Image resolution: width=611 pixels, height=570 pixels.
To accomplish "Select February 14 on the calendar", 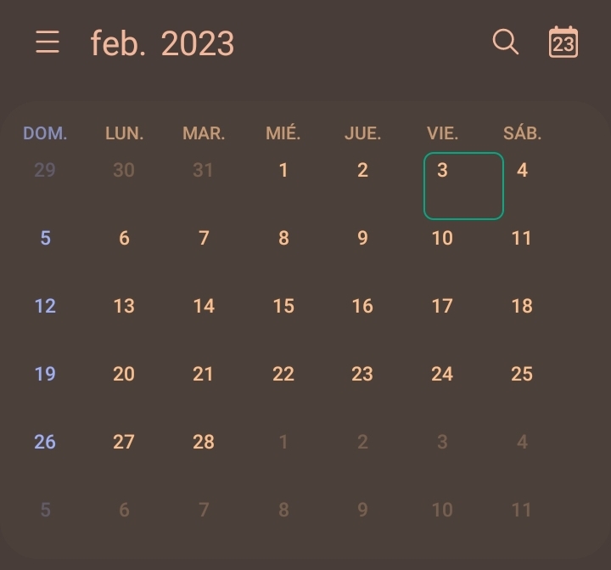I will point(204,306).
